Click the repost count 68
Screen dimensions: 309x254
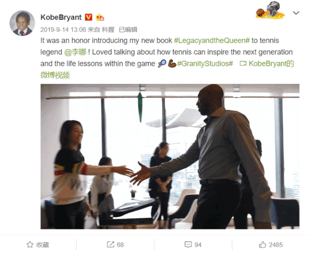click(x=120, y=245)
